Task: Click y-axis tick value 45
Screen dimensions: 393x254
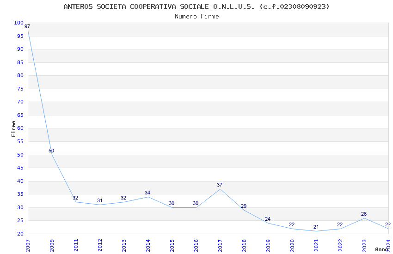Action: point(20,168)
